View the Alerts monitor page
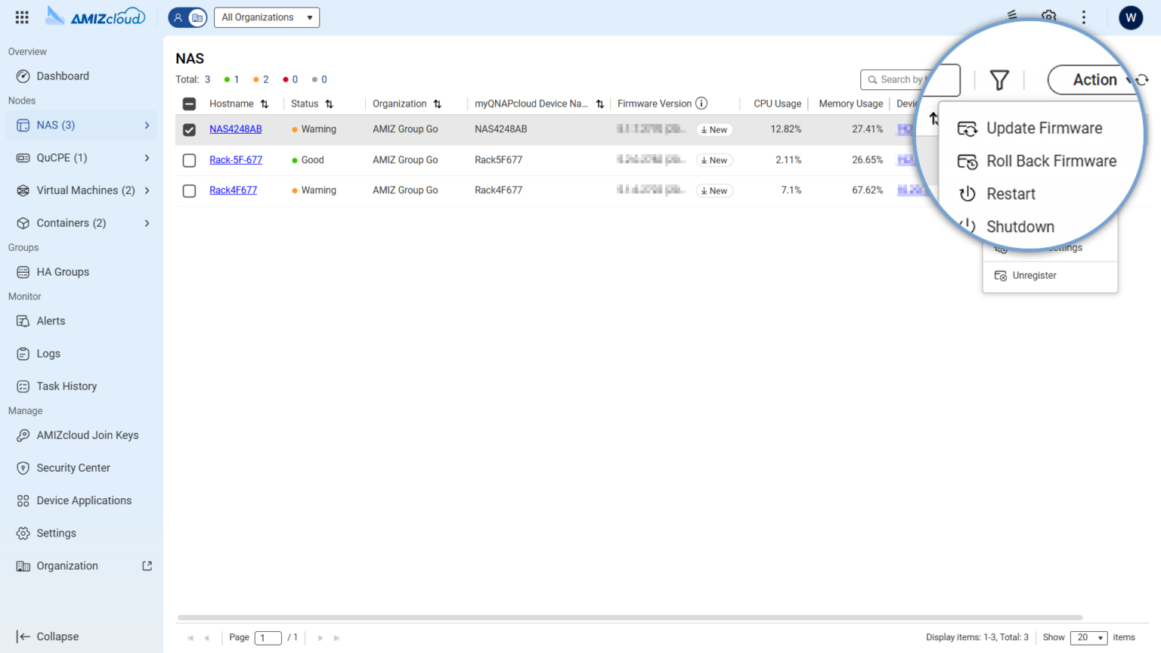 (50, 320)
